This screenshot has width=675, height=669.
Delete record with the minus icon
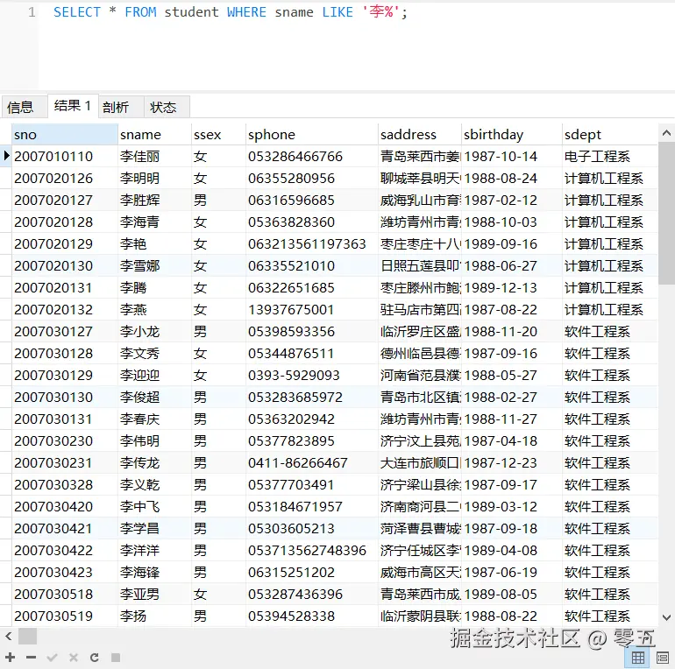[x=31, y=657]
